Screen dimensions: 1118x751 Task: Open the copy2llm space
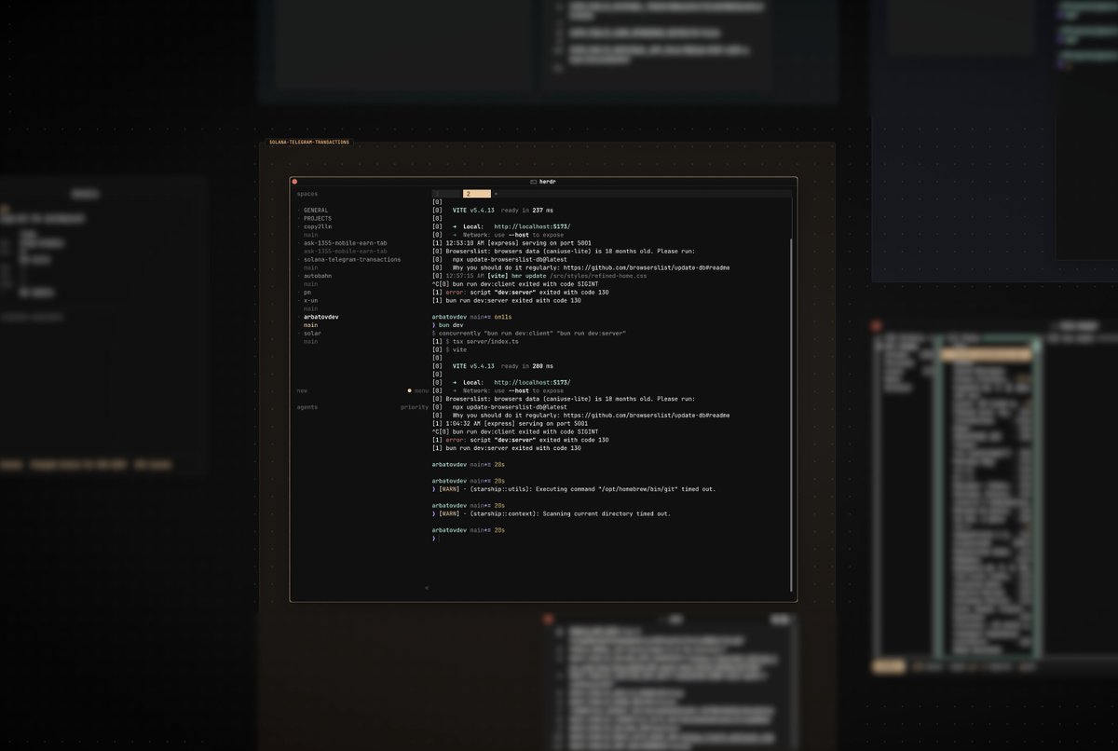[319, 226]
